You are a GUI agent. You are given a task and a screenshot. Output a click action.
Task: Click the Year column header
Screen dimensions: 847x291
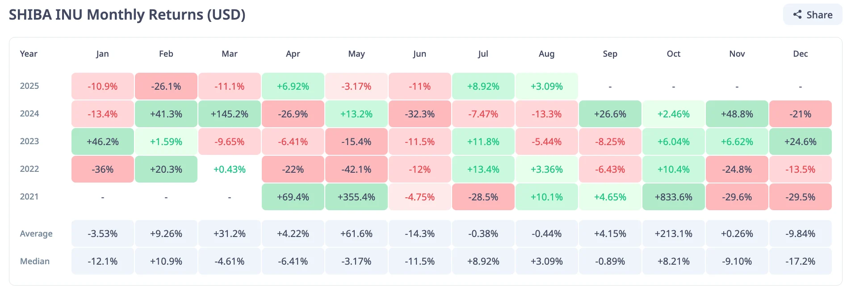[29, 54]
